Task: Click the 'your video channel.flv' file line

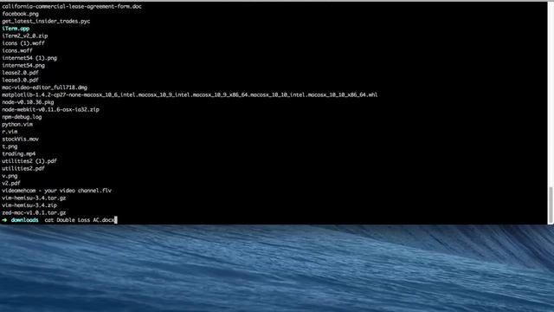Action: point(56,191)
